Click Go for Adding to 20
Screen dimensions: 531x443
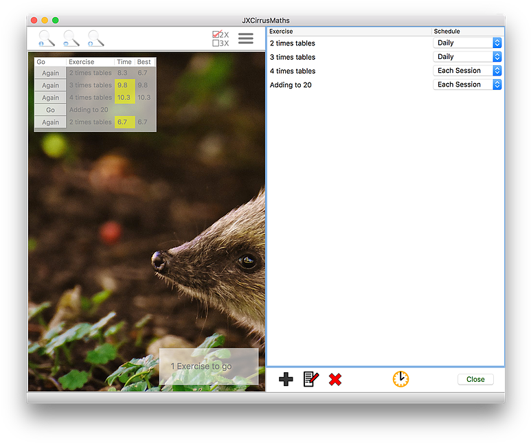point(50,110)
